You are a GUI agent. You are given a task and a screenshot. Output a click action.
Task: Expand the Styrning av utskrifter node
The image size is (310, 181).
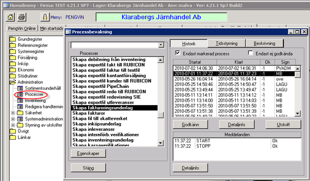[x=13, y=125]
